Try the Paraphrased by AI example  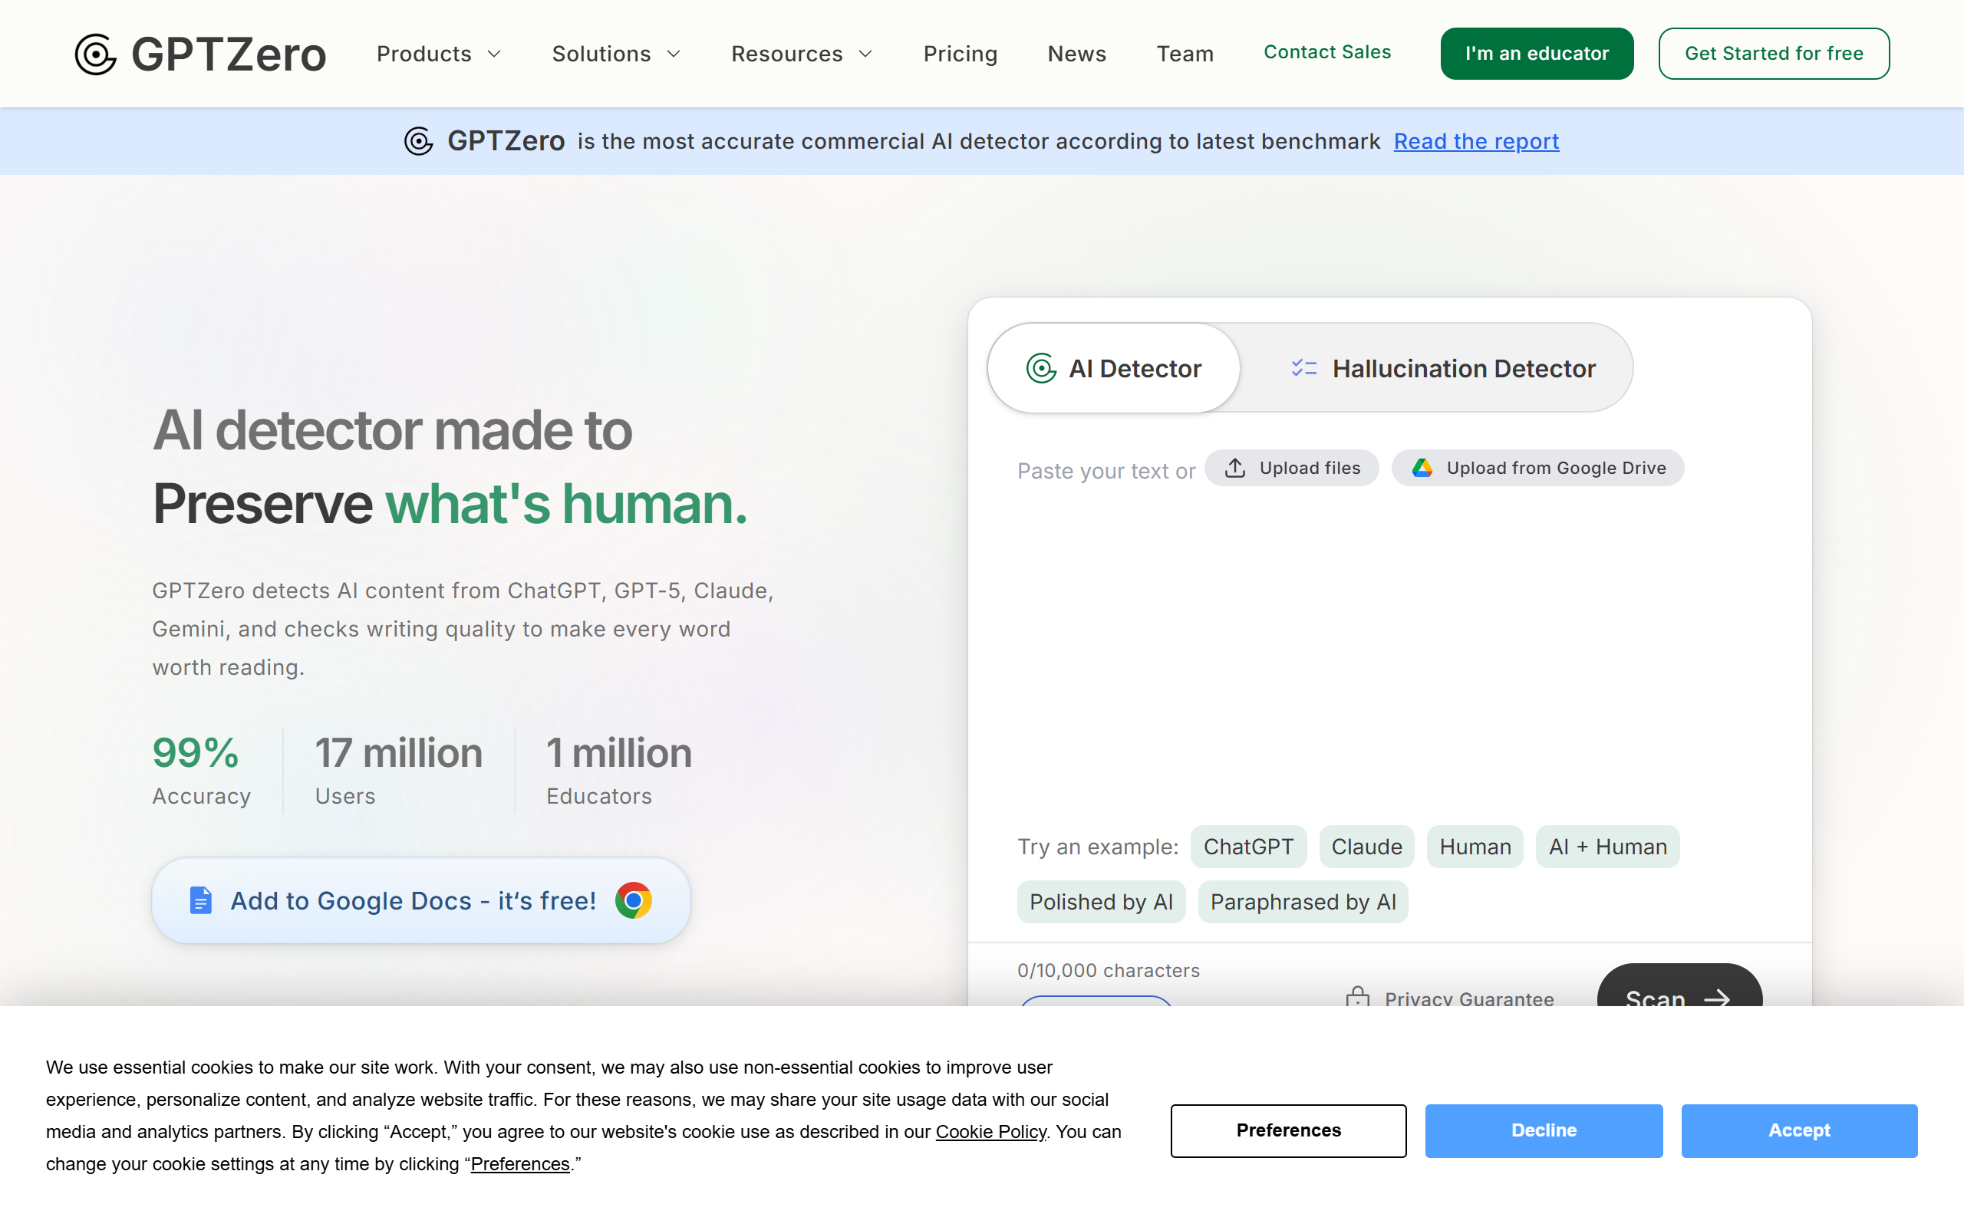(x=1303, y=902)
